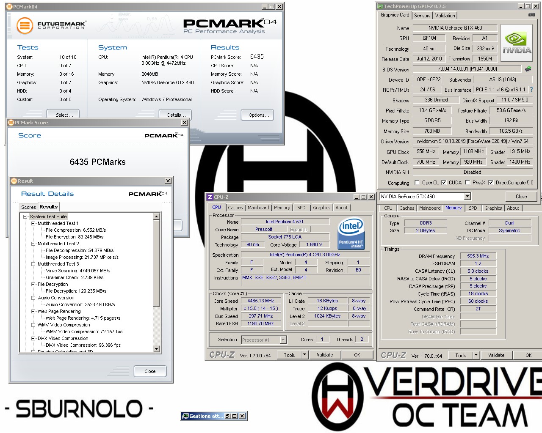
Task: Click Validate in CPU-Z CPU window
Action: pos(325,355)
